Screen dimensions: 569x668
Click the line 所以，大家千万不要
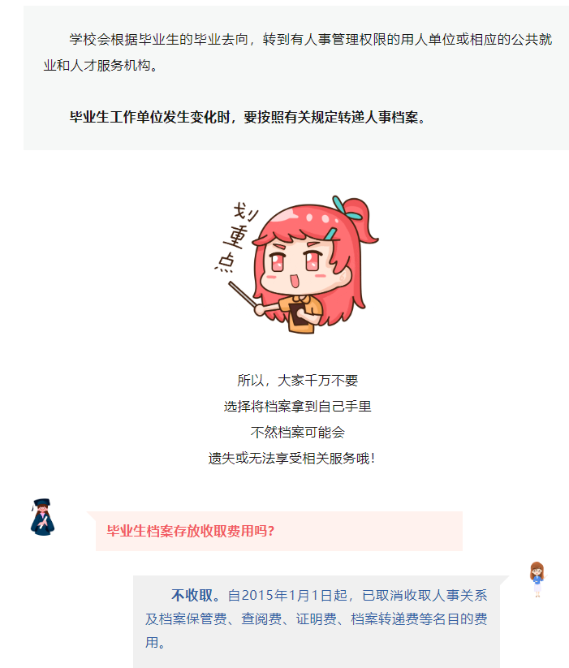pos(298,381)
